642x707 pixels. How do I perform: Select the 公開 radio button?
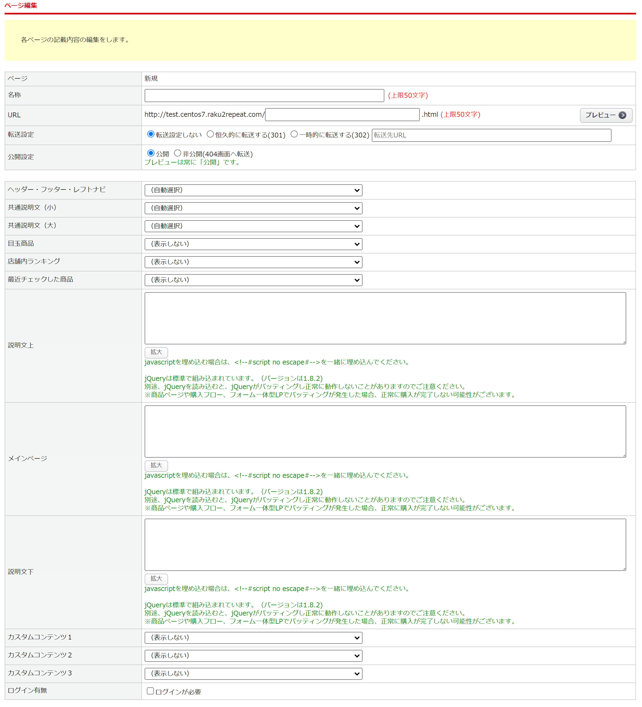pos(151,153)
